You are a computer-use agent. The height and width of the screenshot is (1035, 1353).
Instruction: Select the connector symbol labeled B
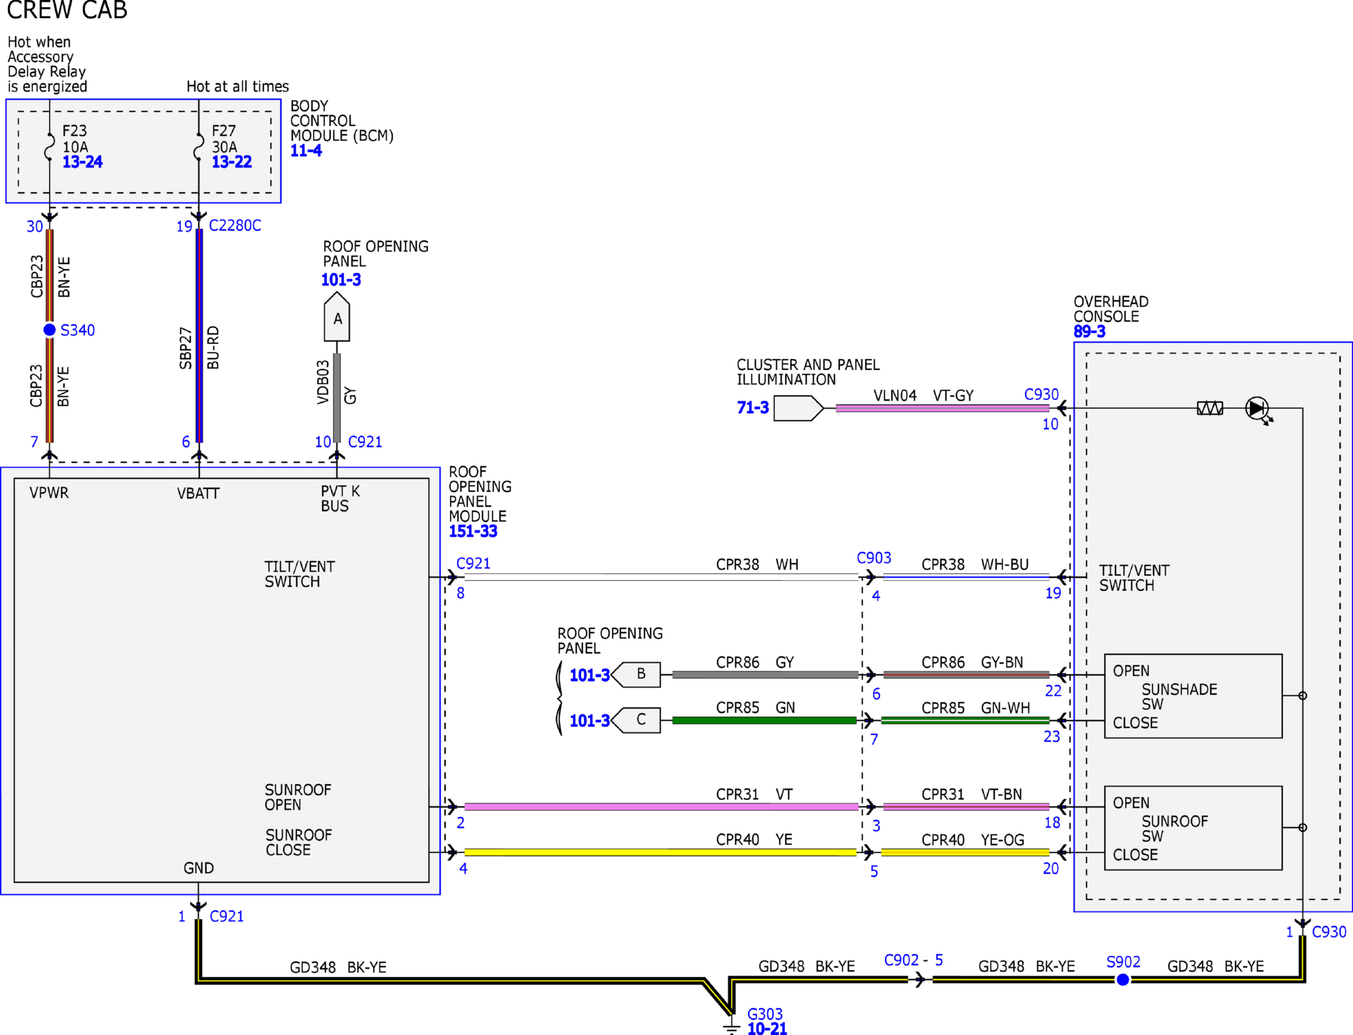point(636,674)
